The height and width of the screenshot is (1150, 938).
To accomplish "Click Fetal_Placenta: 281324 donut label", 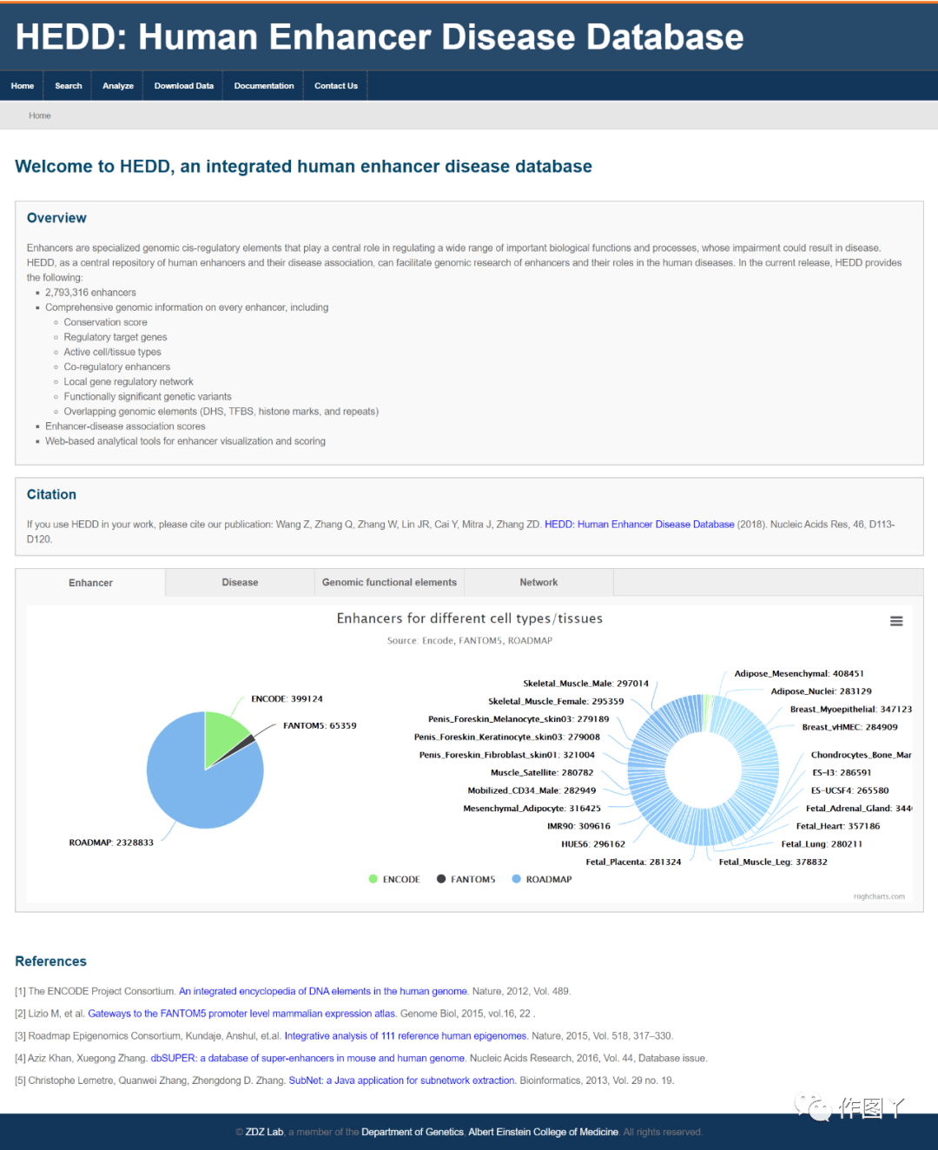I will (633, 862).
